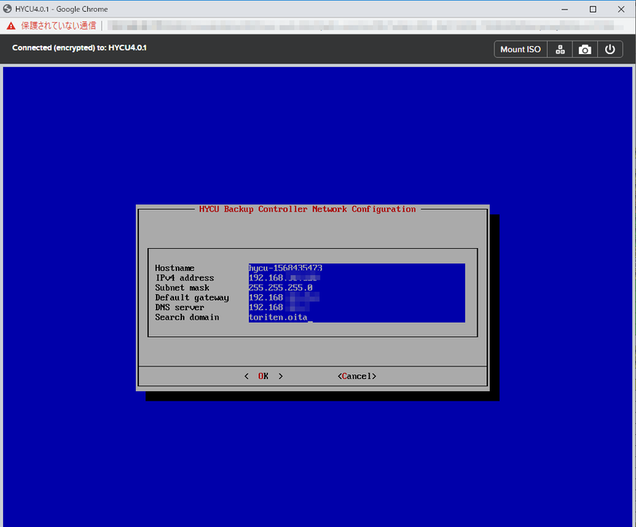The width and height of the screenshot is (636, 527).
Task: Click the '保護されていない通信' security warning text
Action: pos(58,26)
